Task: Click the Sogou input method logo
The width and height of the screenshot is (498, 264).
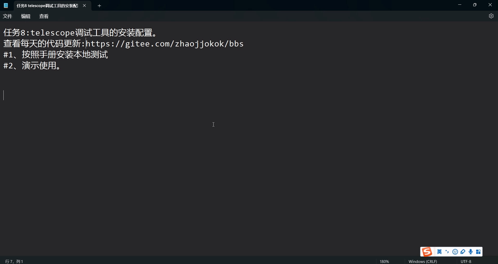Action: [x=427, y=252]
